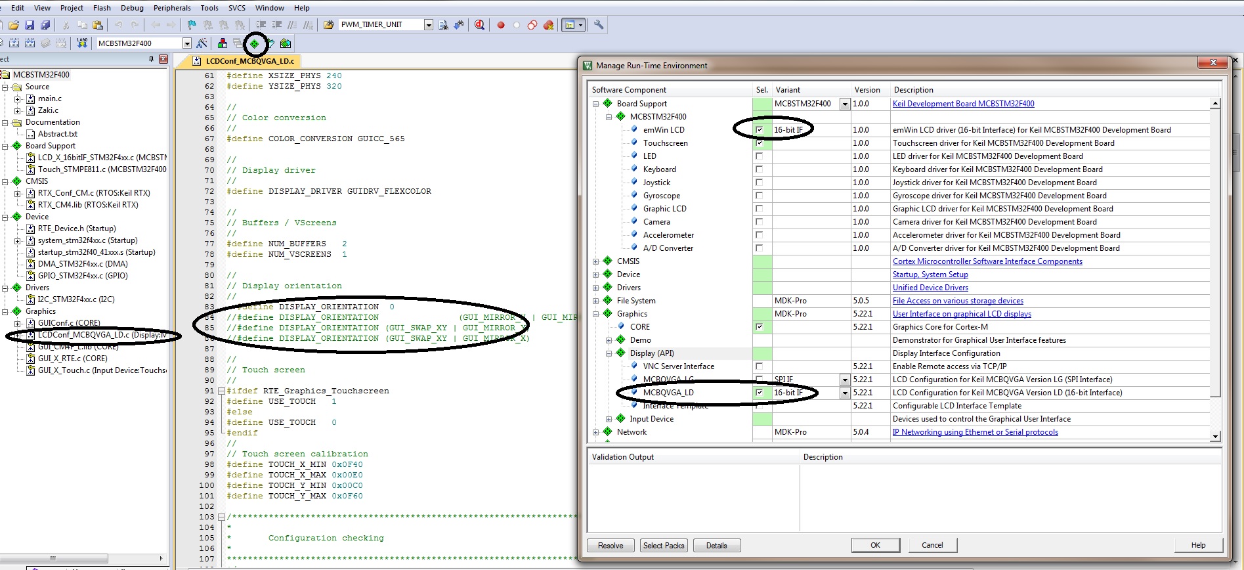1244x570 pixels.
Task: Start the debug session using the toolbar icon
Action: [480, 25]
